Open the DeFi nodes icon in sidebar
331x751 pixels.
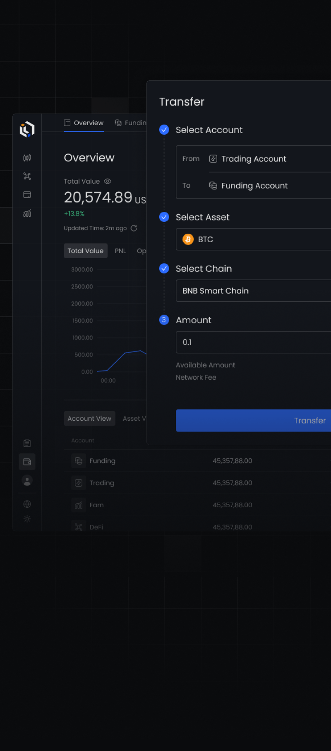pyautogui.click(x=27, y=176)
